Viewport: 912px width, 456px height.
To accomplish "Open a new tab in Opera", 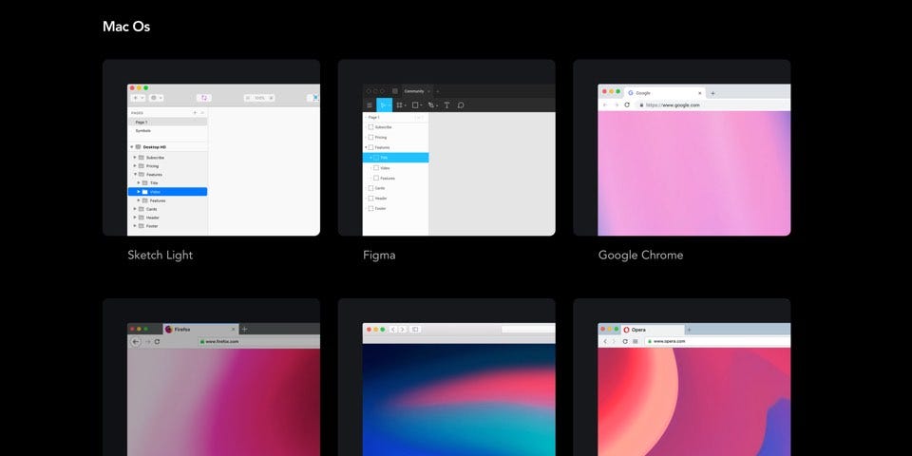I will (x=690, y=330).
